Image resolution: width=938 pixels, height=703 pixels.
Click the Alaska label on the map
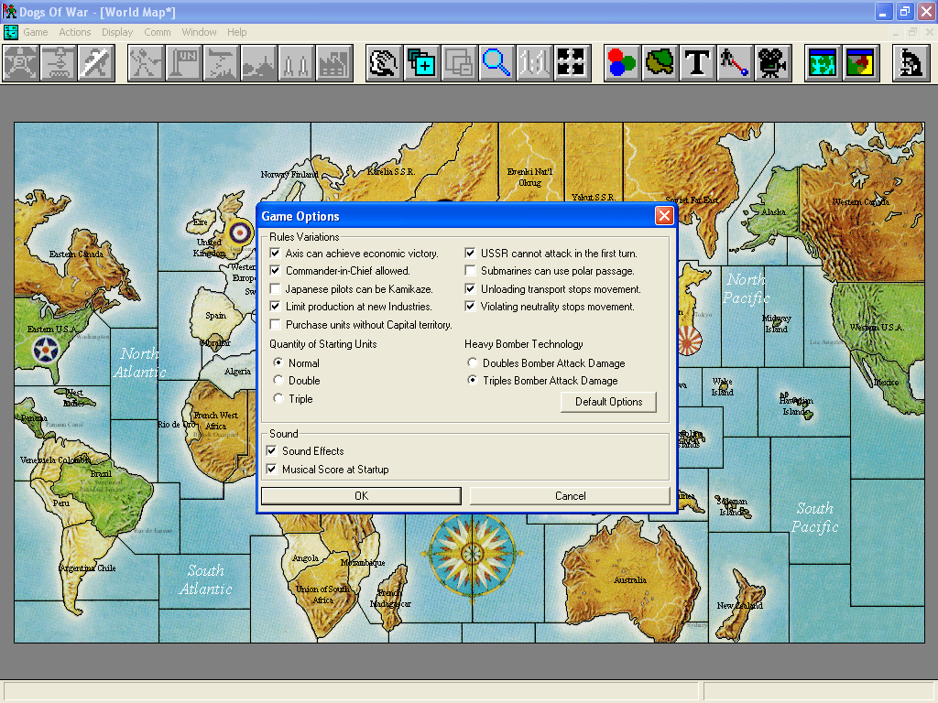point(773,212)
